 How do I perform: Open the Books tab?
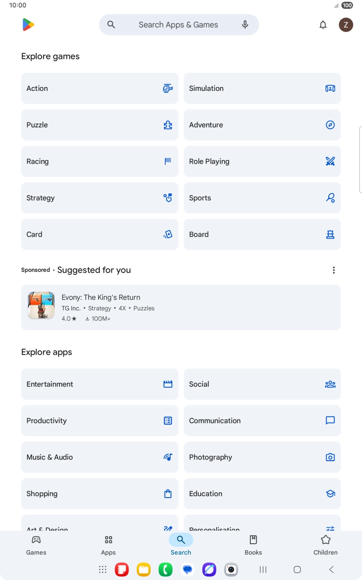click(x=253, y=545)
